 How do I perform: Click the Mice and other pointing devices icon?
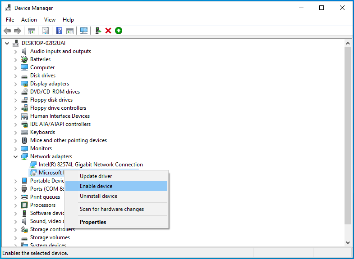(x=24, y=140)
